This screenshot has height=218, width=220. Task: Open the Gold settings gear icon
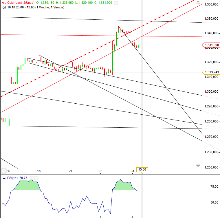(x=116, y=3)
